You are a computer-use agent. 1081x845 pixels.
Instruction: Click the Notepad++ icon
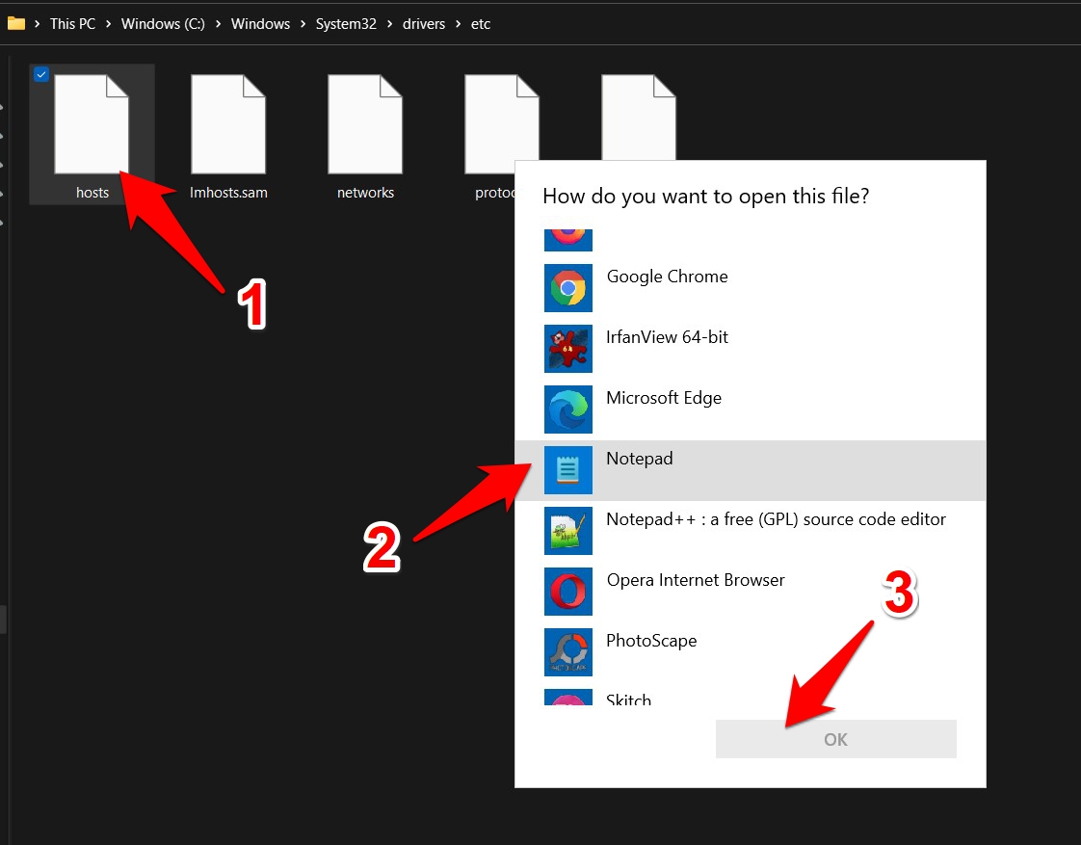pyautogui.click(x=567, y=531)
